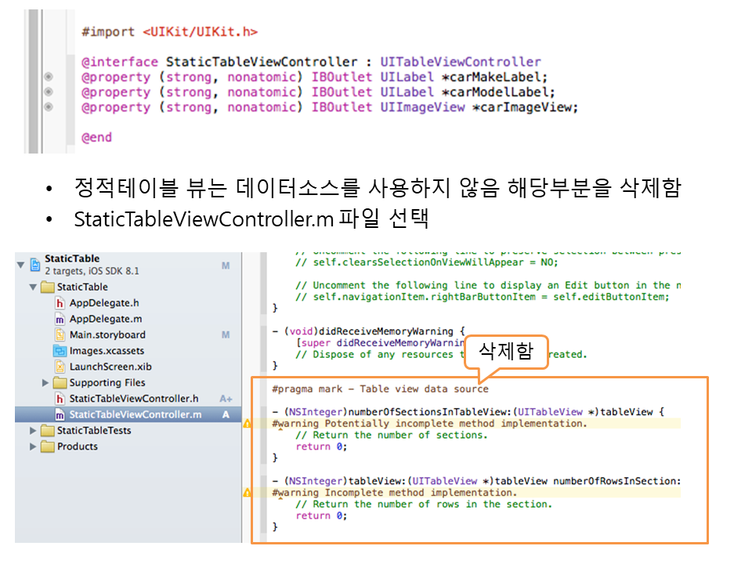Click the AppDelegate.m implementation file icon
The height and width of the screenshot is (564, 752).
click(60, 319)
